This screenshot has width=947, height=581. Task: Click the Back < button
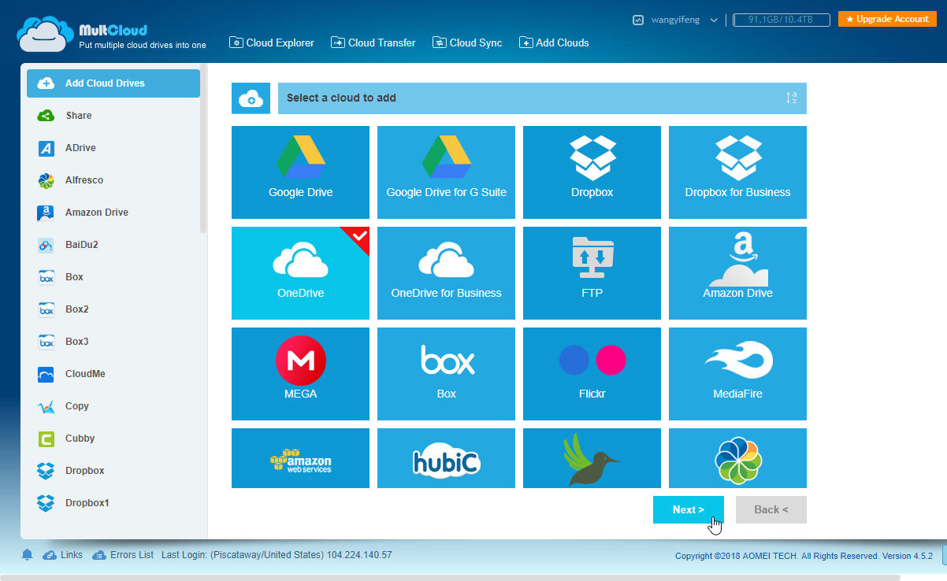[771, 509]
